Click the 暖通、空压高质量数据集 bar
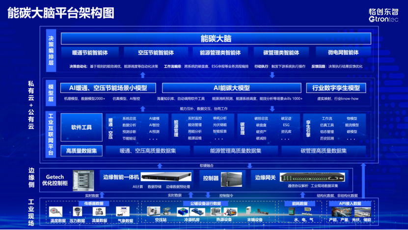408x230 pixels. 148,151
